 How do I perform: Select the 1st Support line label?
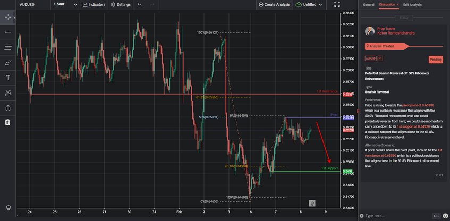[329, 168]
